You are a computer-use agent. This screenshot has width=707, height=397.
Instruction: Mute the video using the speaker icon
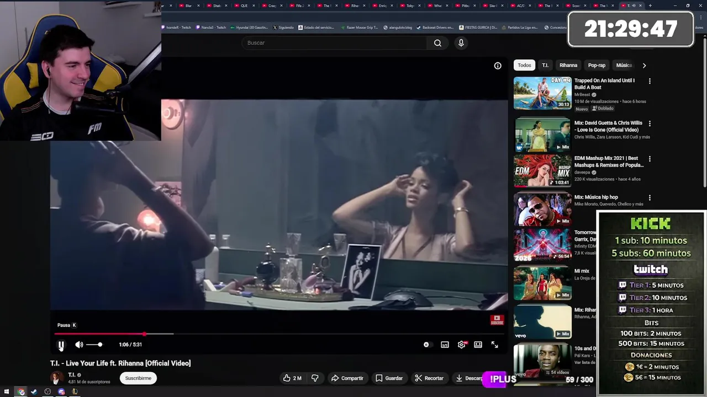click(x=79, y=345)
